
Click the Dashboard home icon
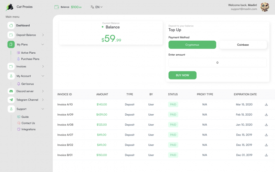tap(11, 25)
